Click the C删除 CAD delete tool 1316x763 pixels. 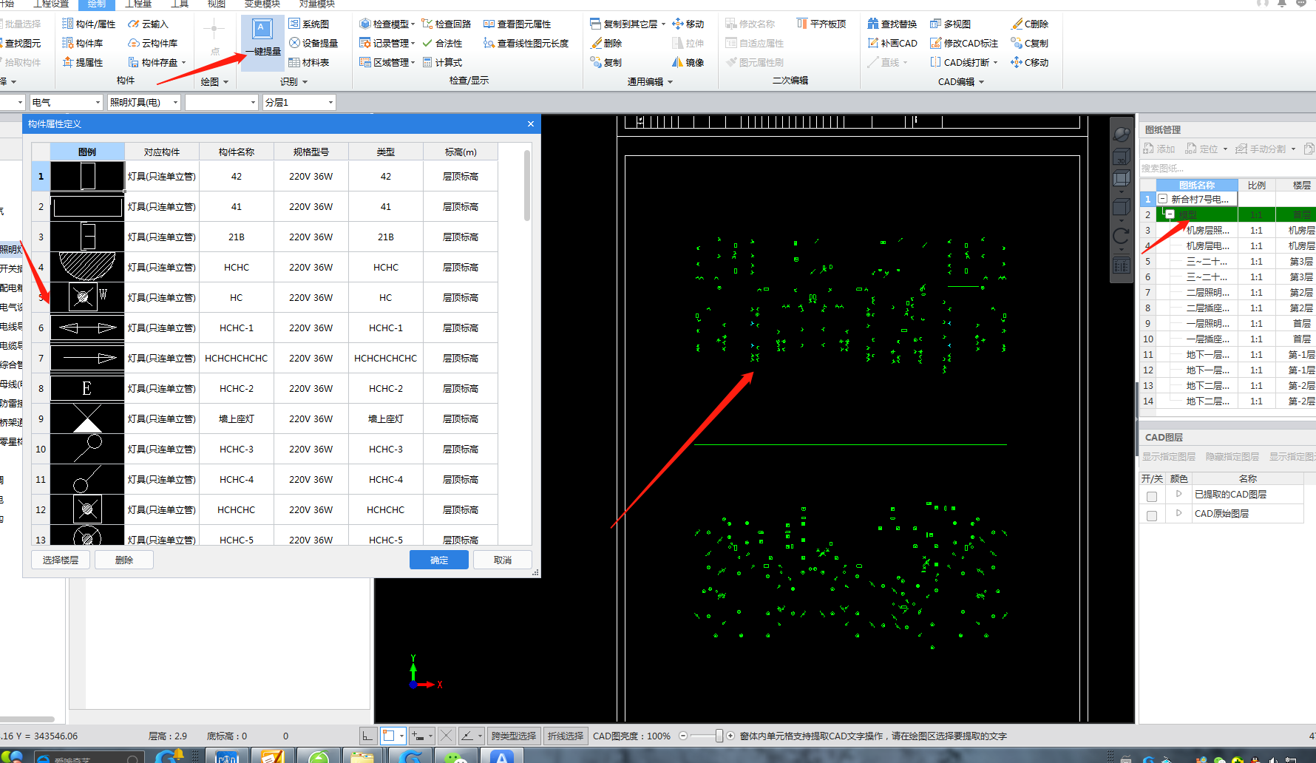(1030, 24)
